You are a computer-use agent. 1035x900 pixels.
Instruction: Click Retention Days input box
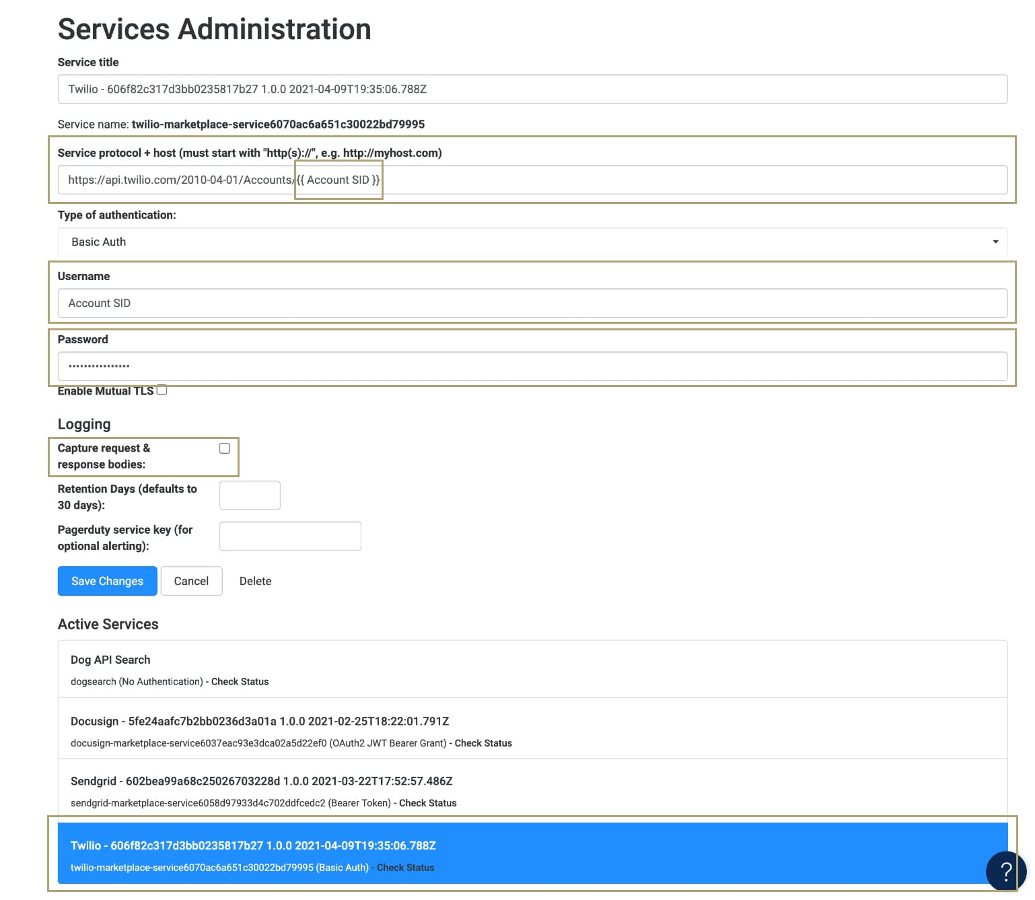tap(250, 495)
